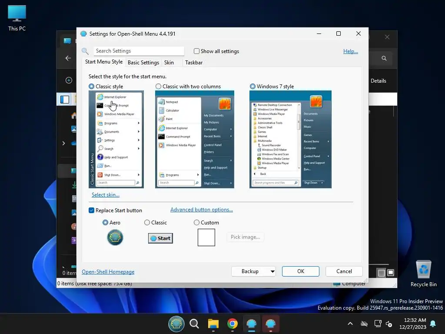Click the OK button

301,271
